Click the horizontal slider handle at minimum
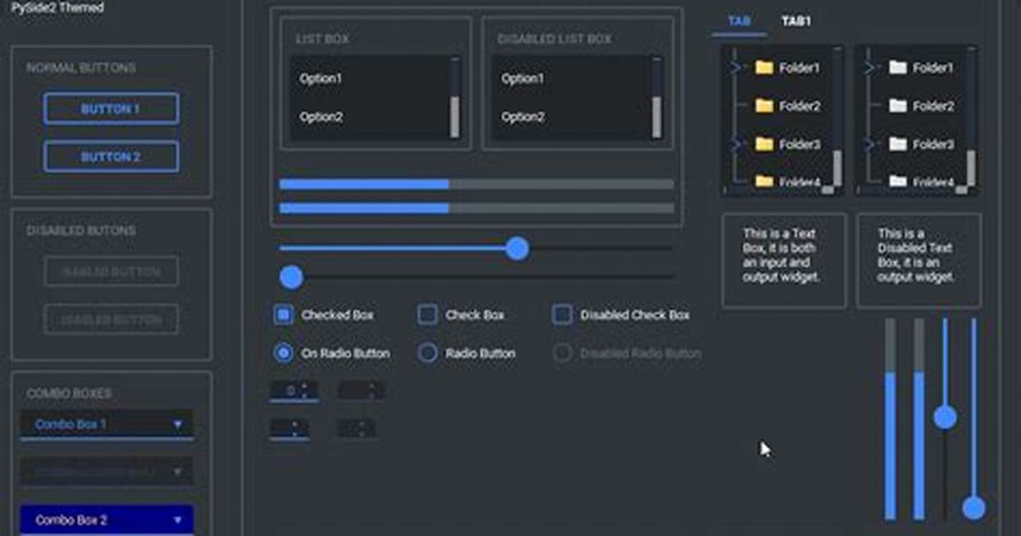 (x=291, y=277)
